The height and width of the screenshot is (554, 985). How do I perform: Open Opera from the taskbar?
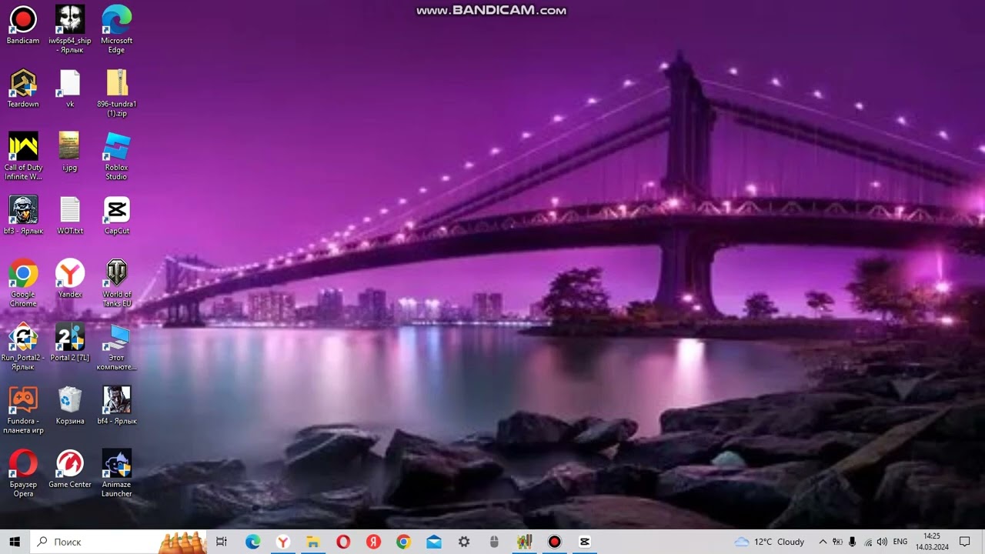click(x=343, y=542)
